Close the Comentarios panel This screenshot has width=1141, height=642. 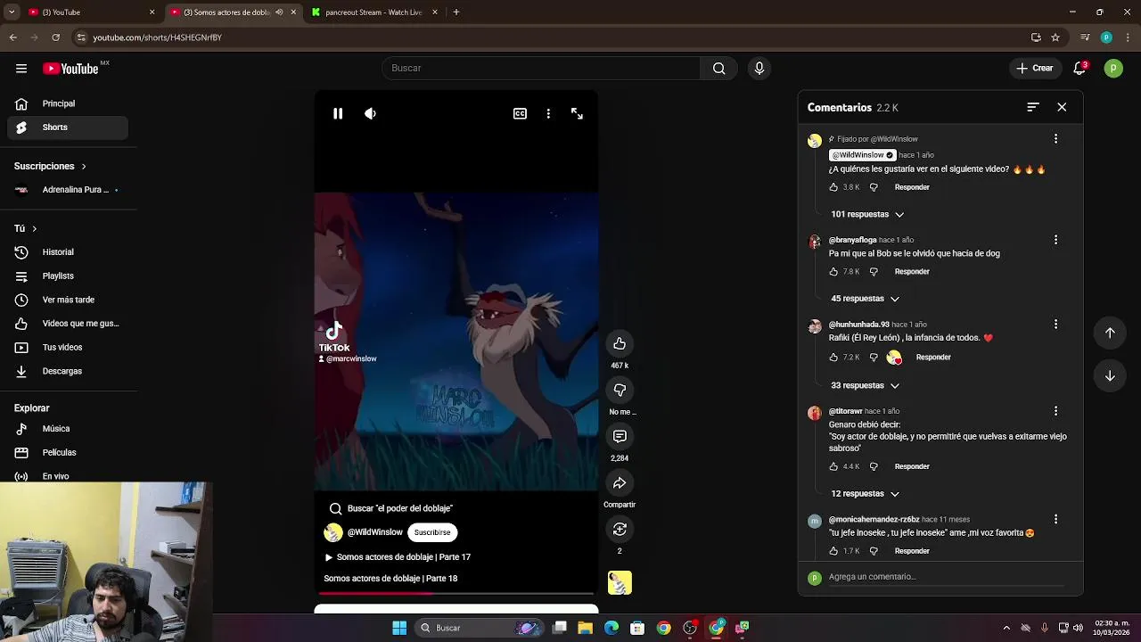click(1062, 107)
